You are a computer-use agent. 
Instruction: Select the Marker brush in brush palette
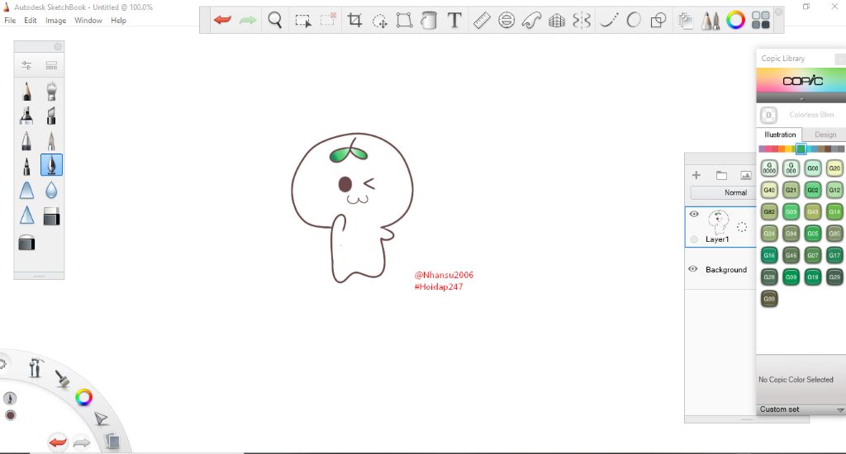point(26,116)
